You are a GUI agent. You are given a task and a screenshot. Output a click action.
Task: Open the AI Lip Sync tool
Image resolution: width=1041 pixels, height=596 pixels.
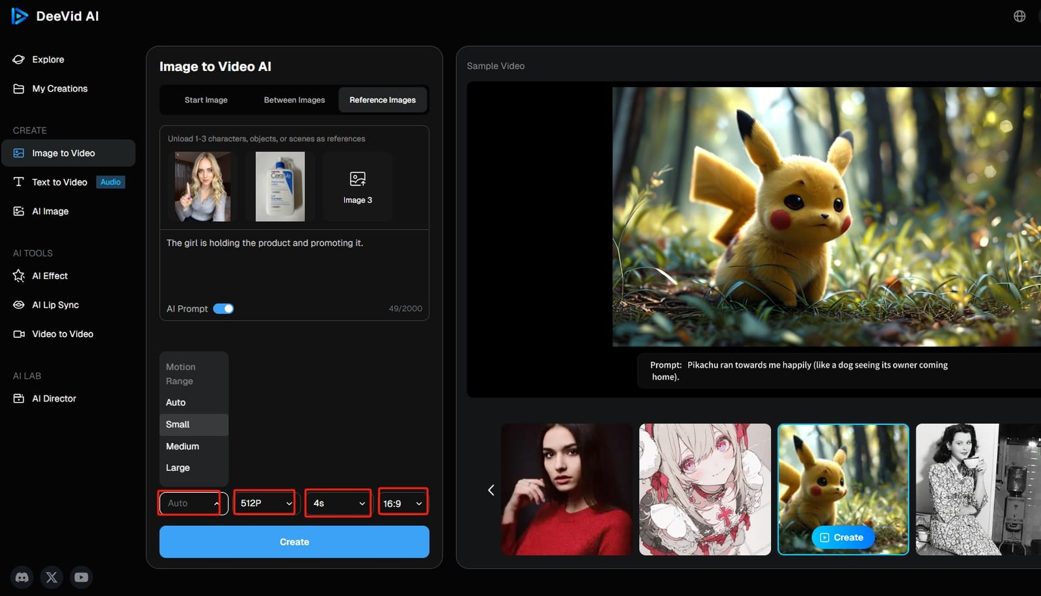coord(55,305)
